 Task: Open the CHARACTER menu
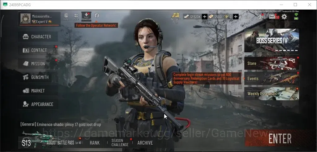pos(38,37)
